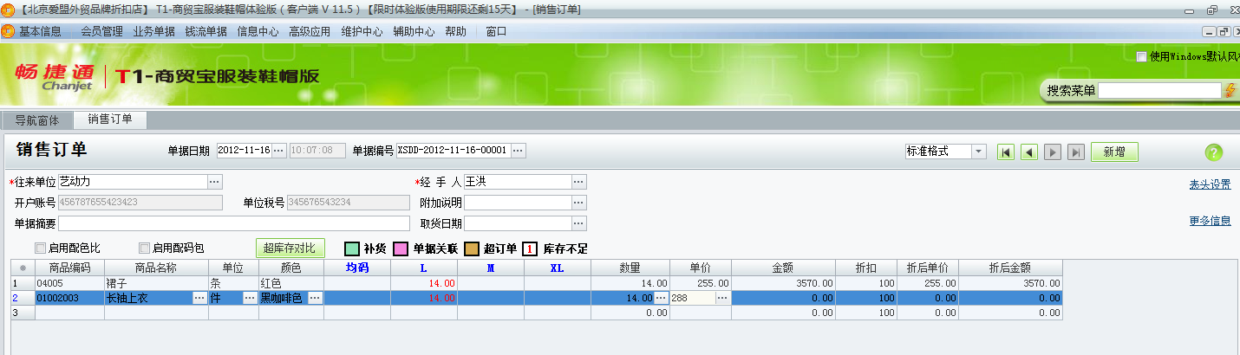1240x355 pixels.
Task: Open unit price ellipsis beside 288
Action: (722, 298)
